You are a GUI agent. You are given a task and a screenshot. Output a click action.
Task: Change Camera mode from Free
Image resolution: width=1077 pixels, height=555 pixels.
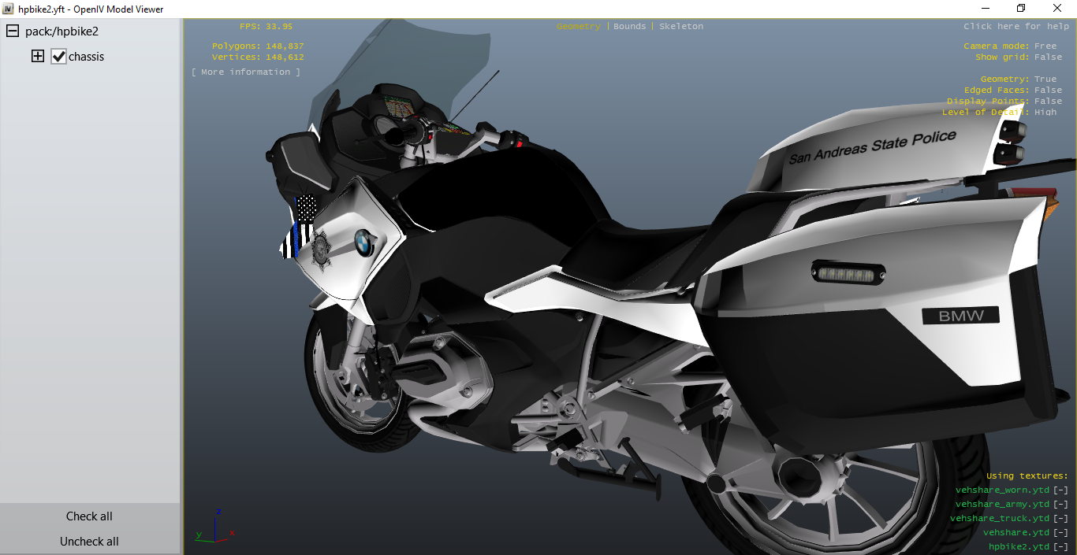tap(1045, 46)
